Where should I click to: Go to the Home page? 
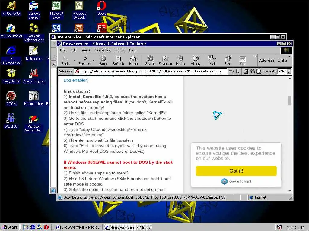pos(133,60)
